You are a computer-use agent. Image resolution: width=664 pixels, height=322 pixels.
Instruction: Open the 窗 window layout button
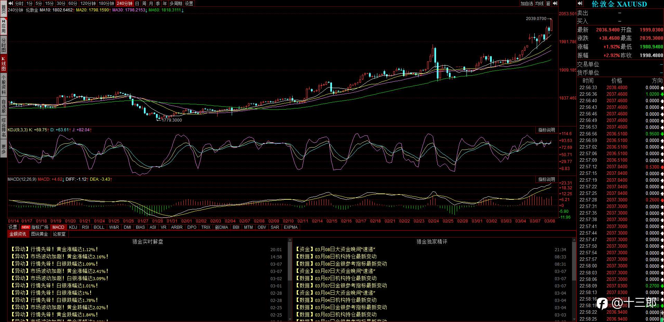point(548,3)
